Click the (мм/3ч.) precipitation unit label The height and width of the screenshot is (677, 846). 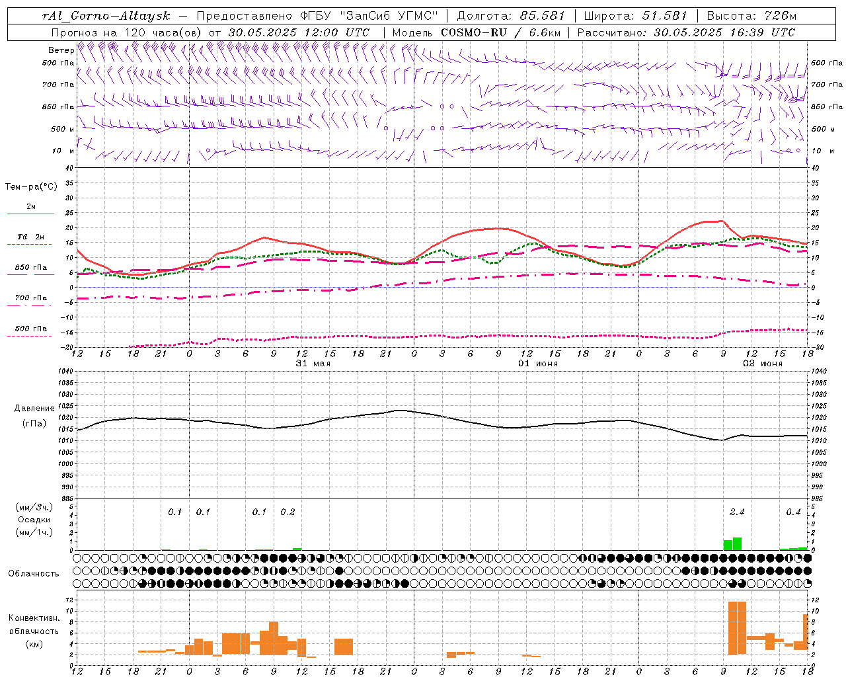(34, 507)
